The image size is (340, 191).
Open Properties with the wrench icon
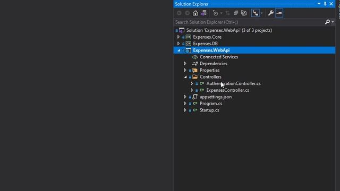click(x=270, y=13)
